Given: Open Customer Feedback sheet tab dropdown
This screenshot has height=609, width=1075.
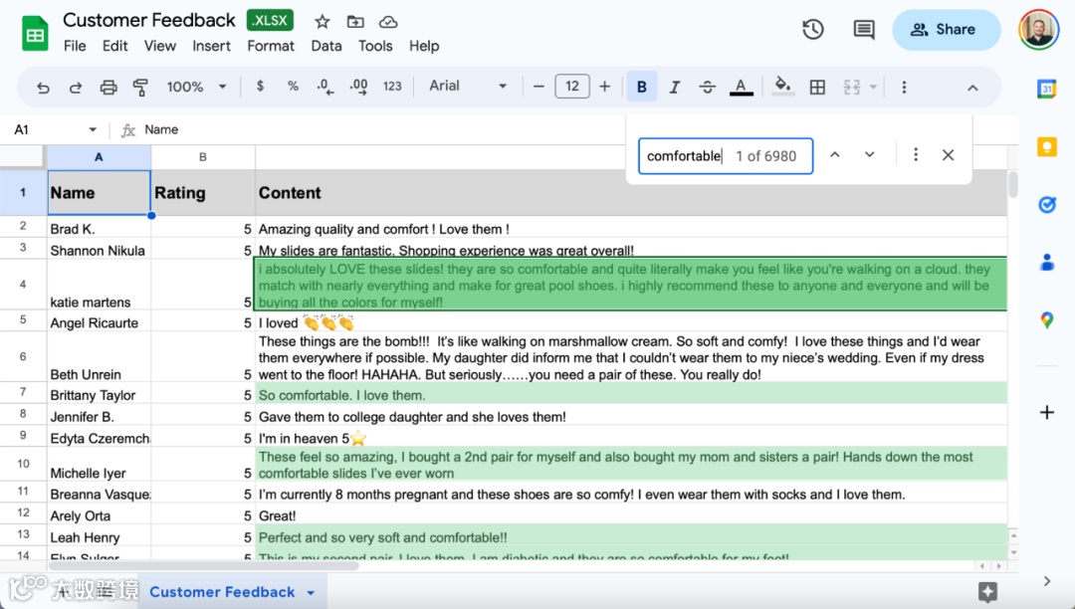Looking at the screenshot, I should point(311,592).
